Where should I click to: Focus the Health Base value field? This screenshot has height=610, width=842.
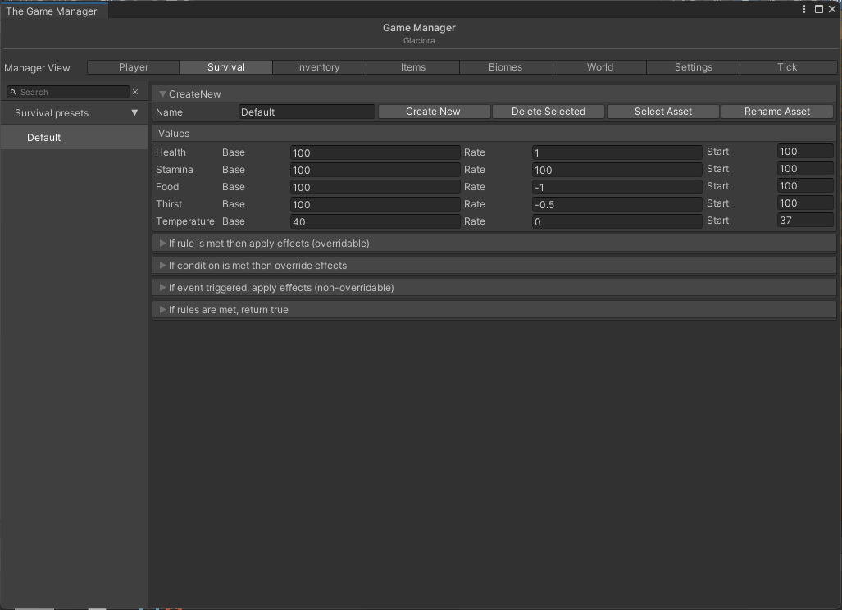(375, 152)
